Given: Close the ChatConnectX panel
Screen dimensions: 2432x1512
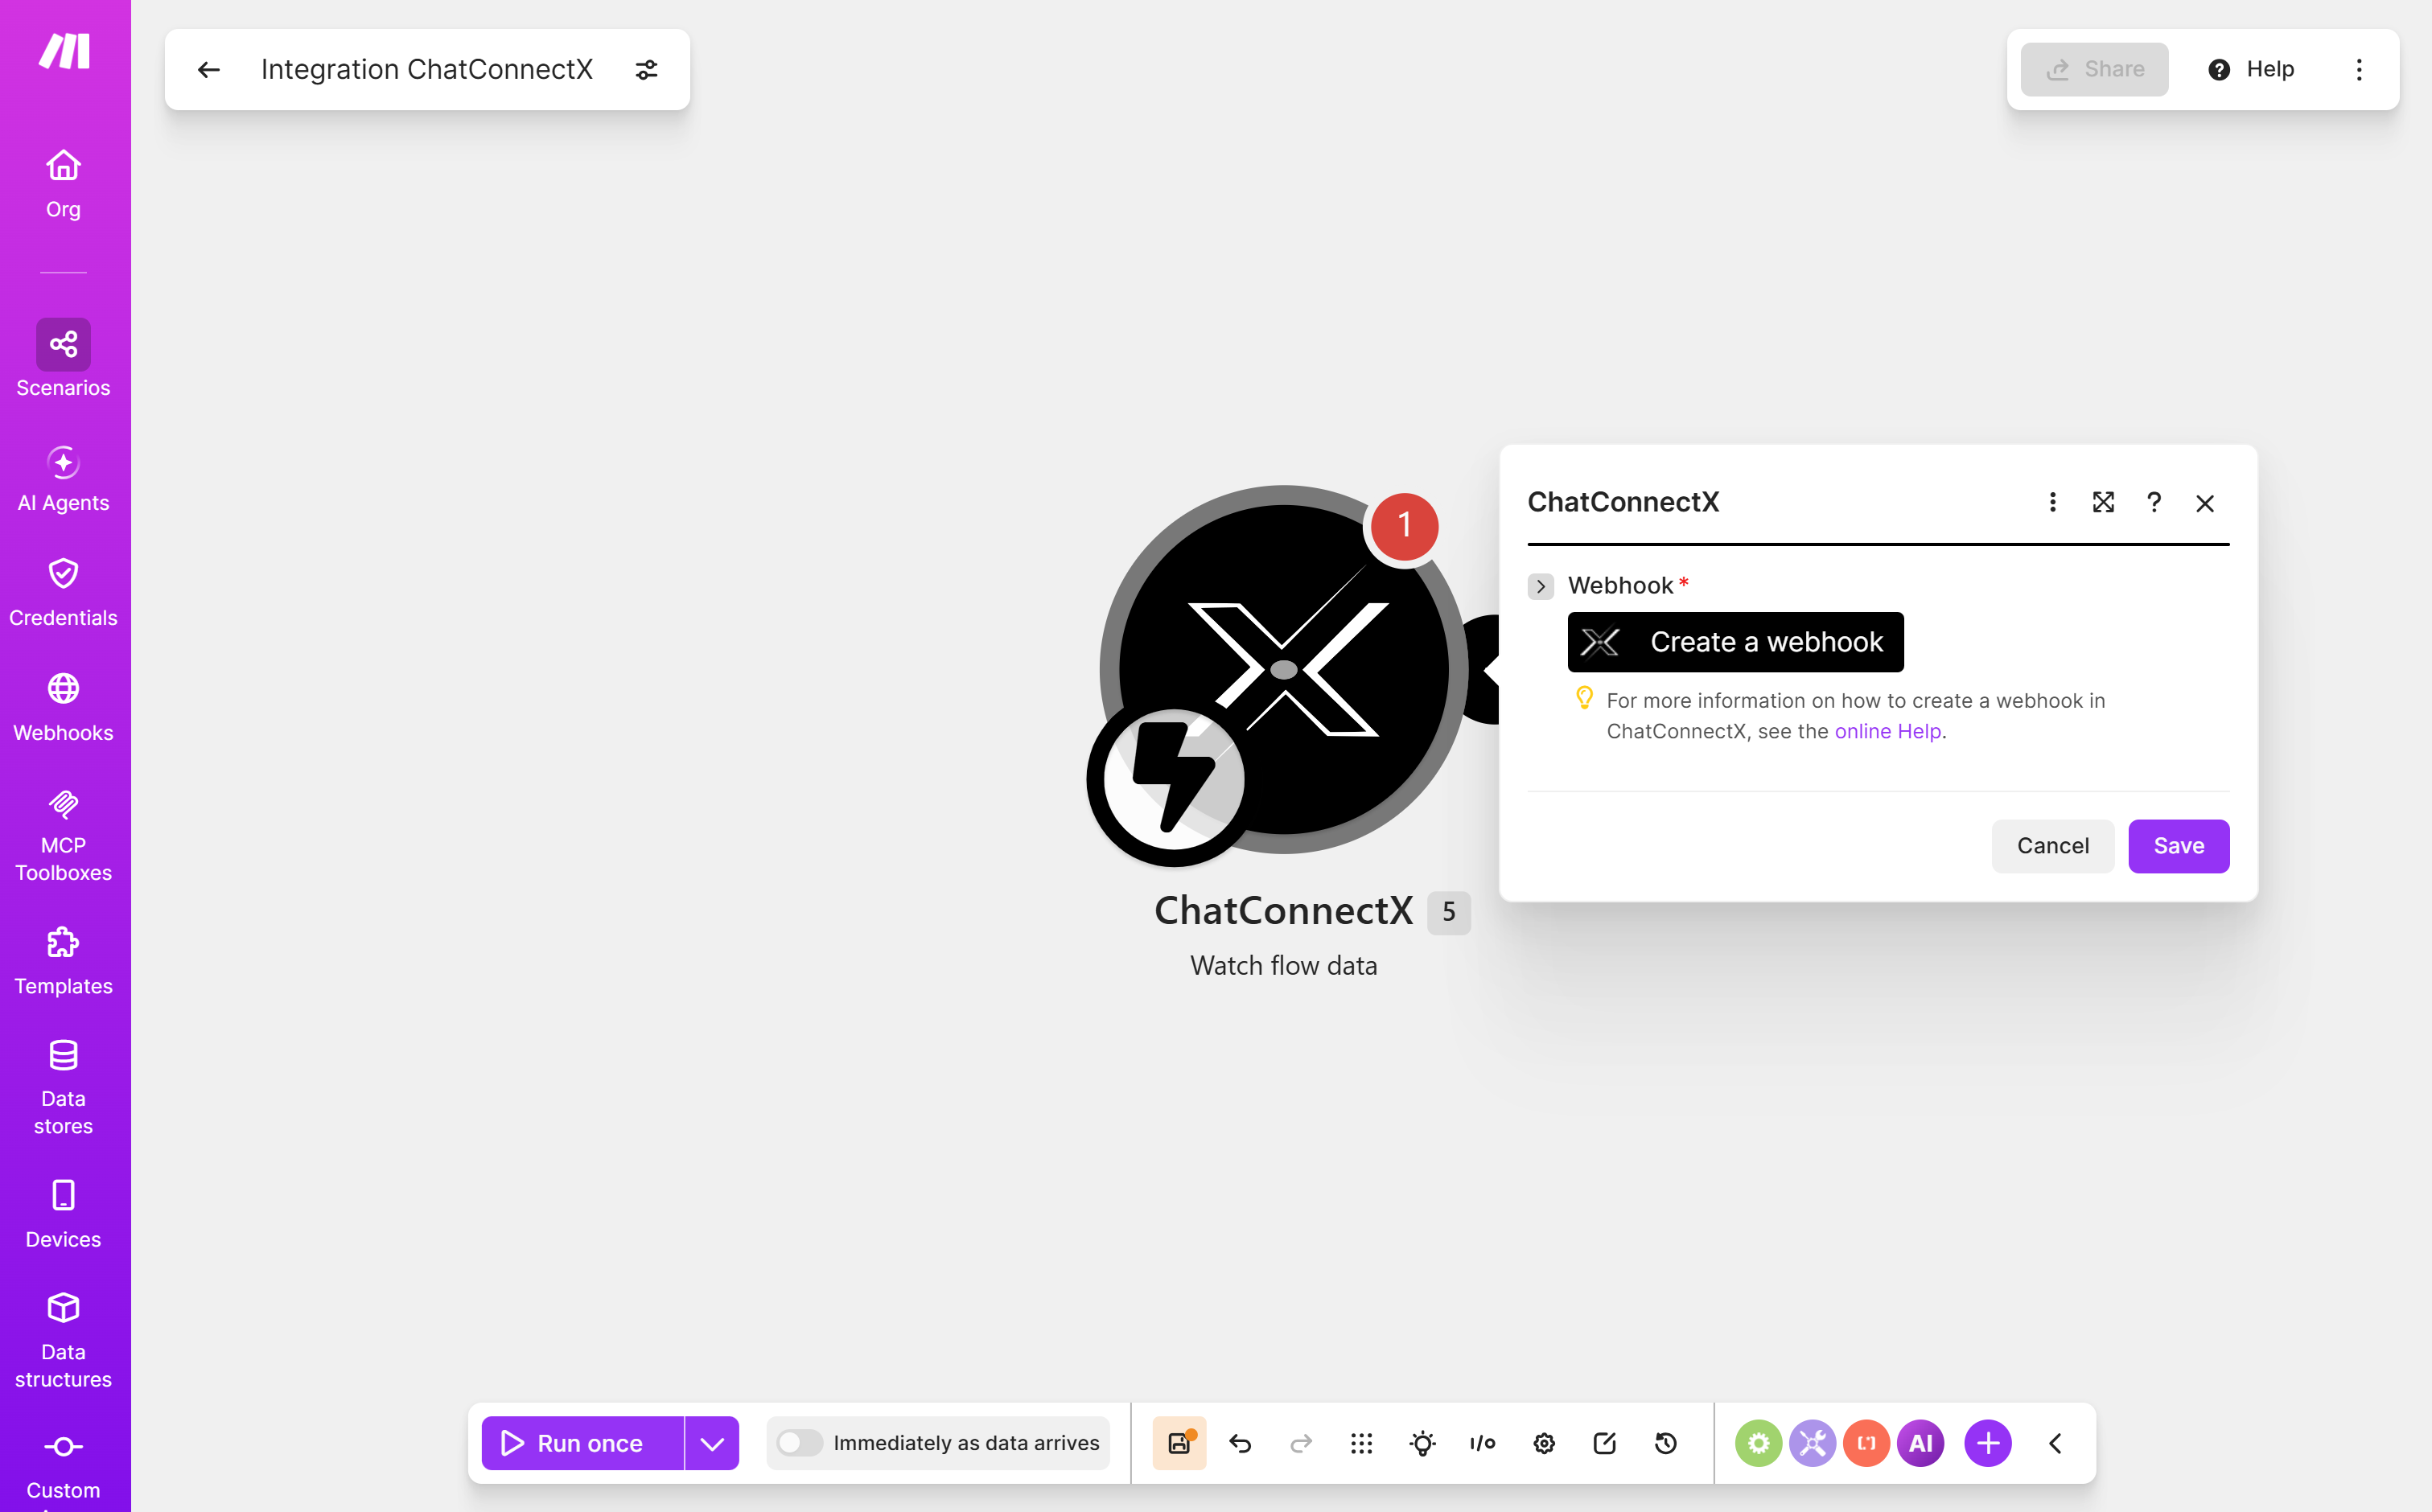Looking at the screenshot, I should (2205, 503).
